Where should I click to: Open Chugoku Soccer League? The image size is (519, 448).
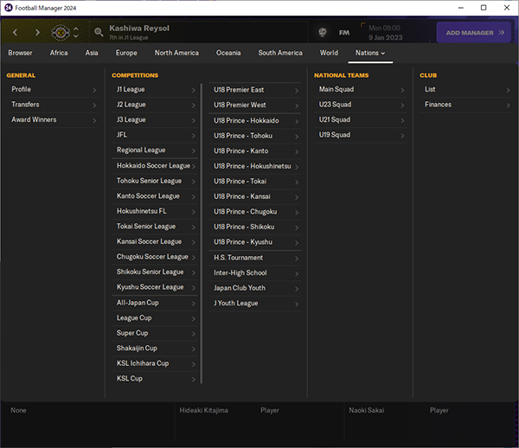pos(155,257)
